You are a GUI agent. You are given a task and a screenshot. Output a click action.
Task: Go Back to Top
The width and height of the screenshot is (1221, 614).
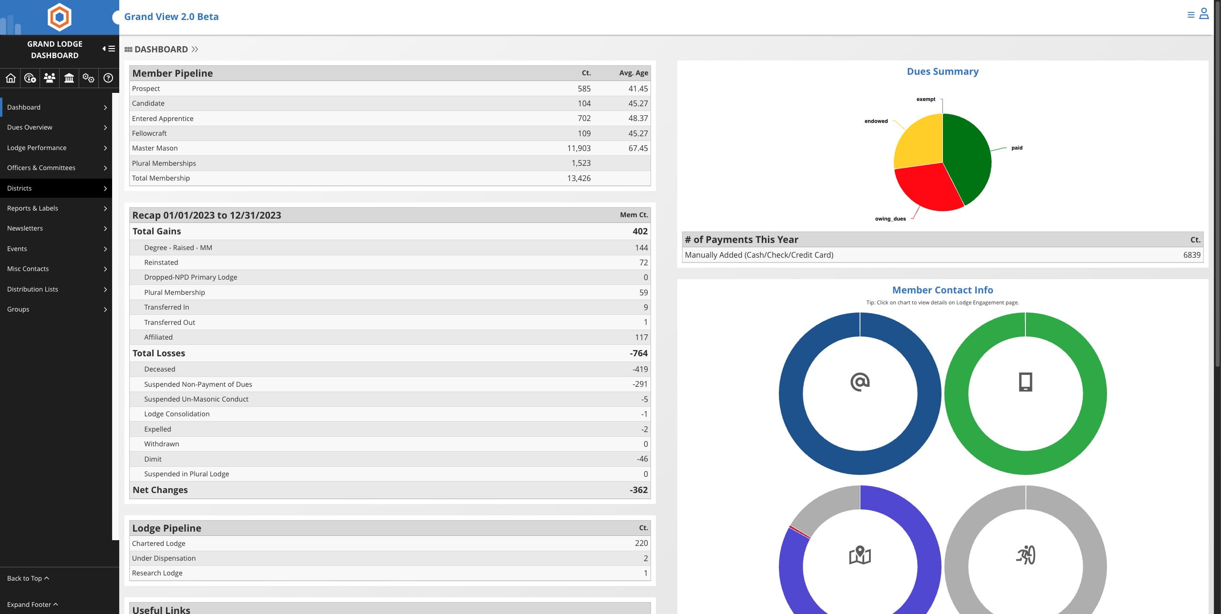(28, 578)
